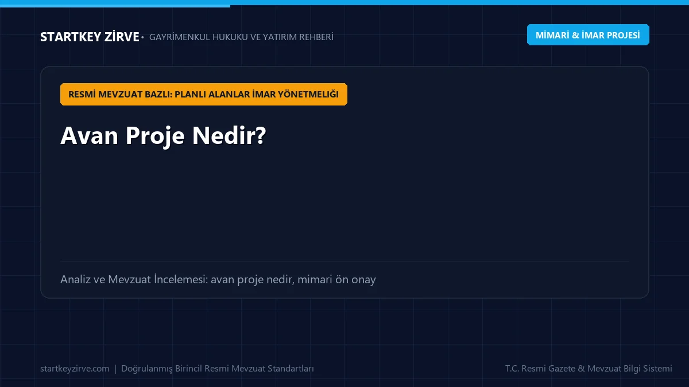Viewport: 689px width, 387px height.
Task: Click the heading Avan Proje Nedir?
Action: point(164,135)
